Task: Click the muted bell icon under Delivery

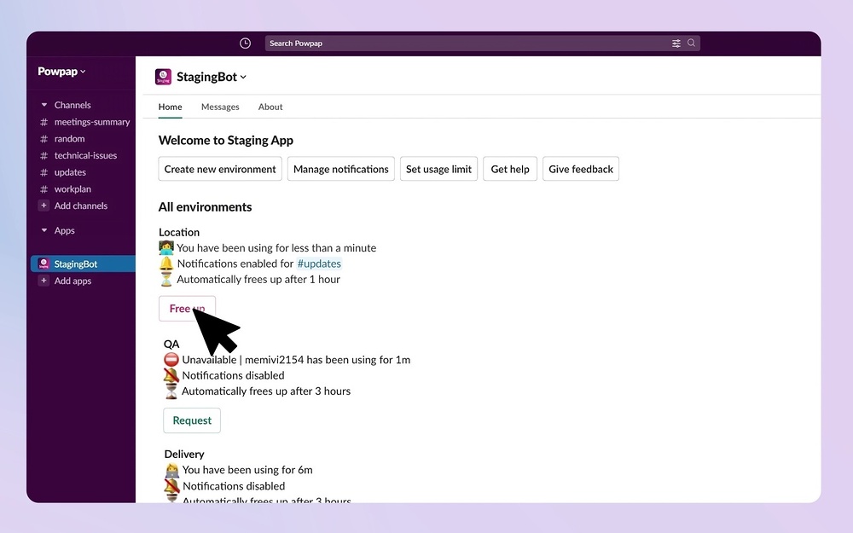Action: [x=172, y=486]
